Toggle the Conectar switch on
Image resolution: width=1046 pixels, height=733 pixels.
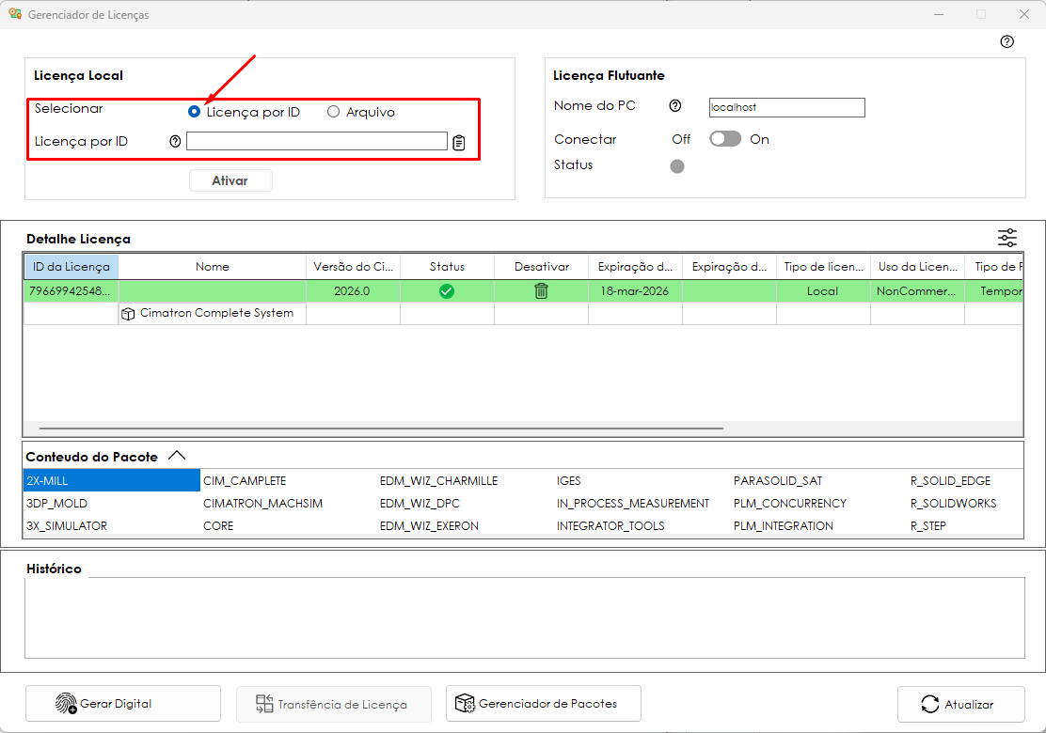[725, 139]
